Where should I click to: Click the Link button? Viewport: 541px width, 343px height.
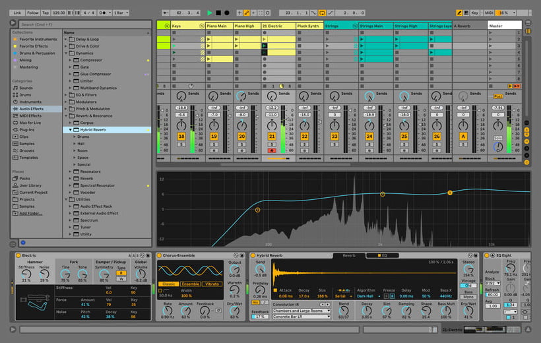coord(17,13)
